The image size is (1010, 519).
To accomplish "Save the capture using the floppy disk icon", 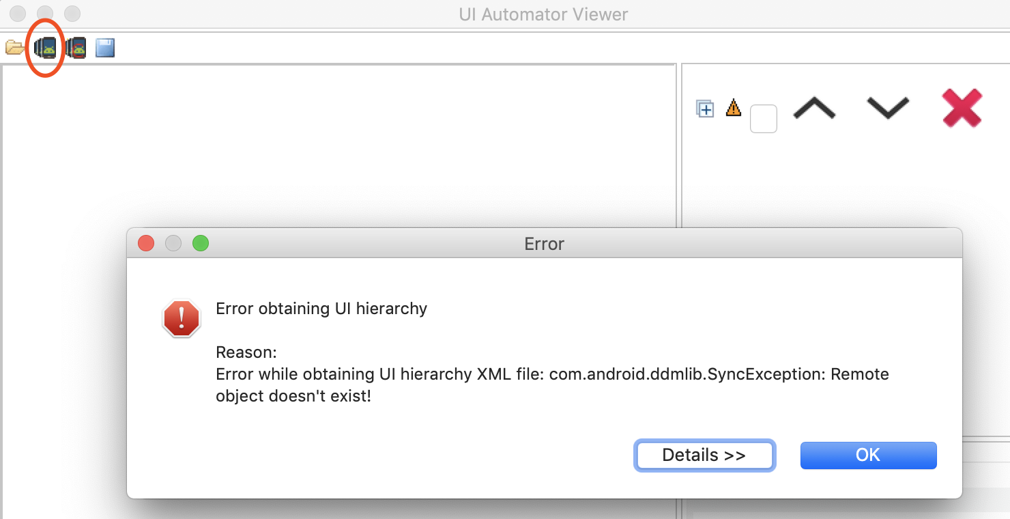I will pyautogui.click(x=105, y=48).
